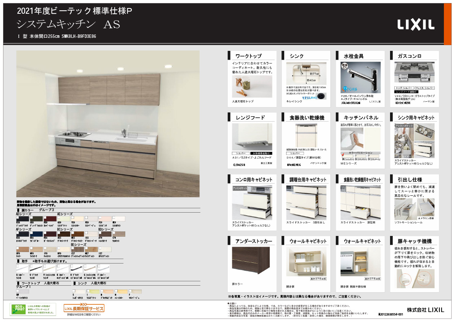The height and width of the screenshot is (322, 455).
Task: Click the 扉キャッチ機構 latch photo
Action: [416, 279]
